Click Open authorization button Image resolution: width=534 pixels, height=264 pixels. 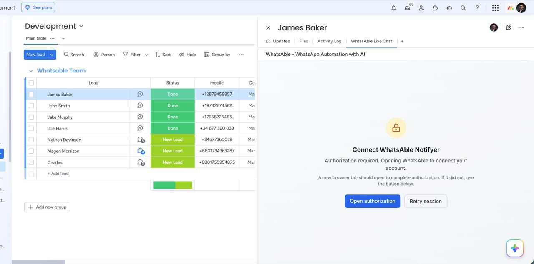coord(373,201)
